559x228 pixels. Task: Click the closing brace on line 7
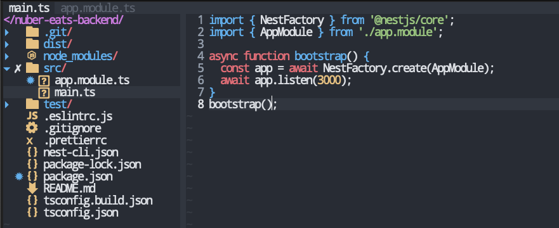(212, 92)
